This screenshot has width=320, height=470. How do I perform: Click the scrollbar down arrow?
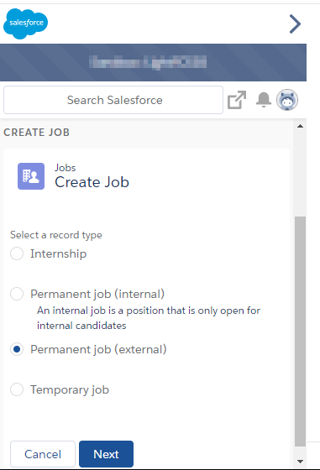pos(300,462)
